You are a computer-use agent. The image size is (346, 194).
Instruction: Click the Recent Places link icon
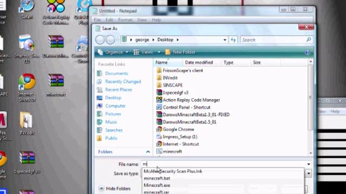click(x=99, y=90)
